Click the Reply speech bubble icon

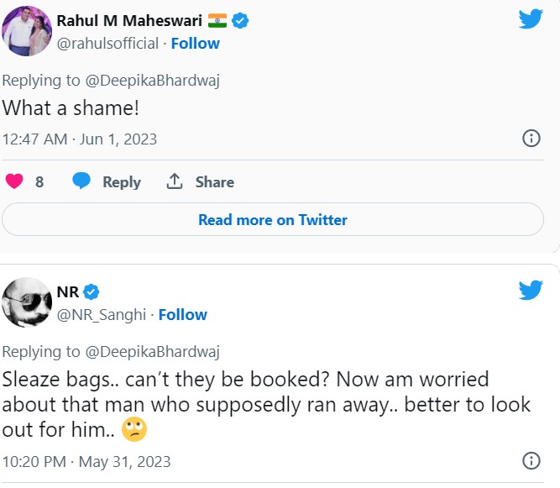pyautogui.click(x=81, y=181)
